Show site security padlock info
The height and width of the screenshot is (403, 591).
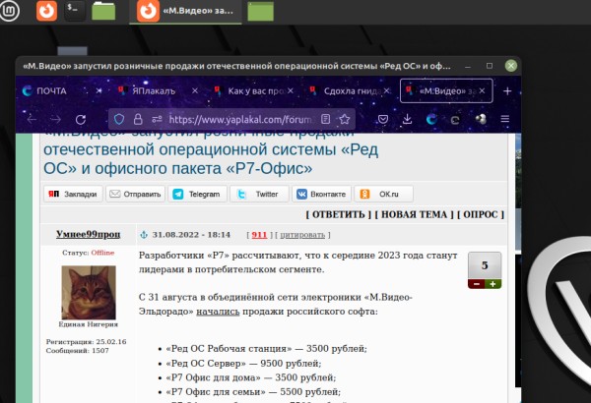(x=138, y=120)
